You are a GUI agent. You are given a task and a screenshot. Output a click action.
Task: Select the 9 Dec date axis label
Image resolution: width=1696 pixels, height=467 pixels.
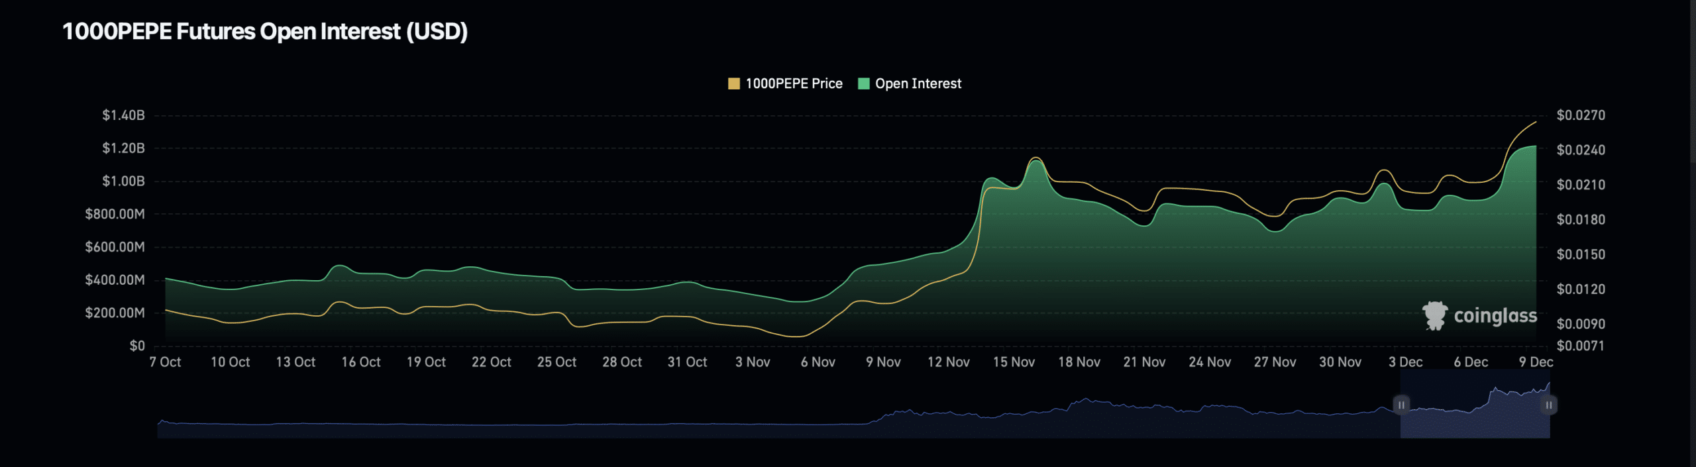(1535, 362)
